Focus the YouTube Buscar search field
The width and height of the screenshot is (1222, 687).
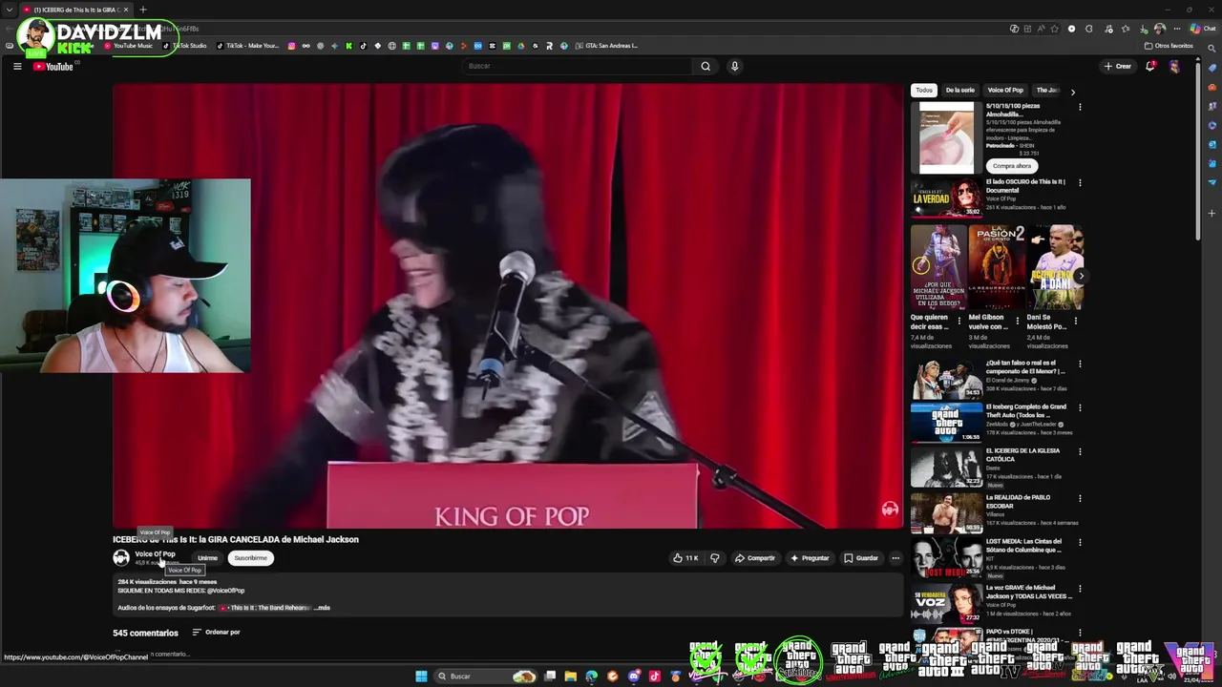(x=578, y=66)
